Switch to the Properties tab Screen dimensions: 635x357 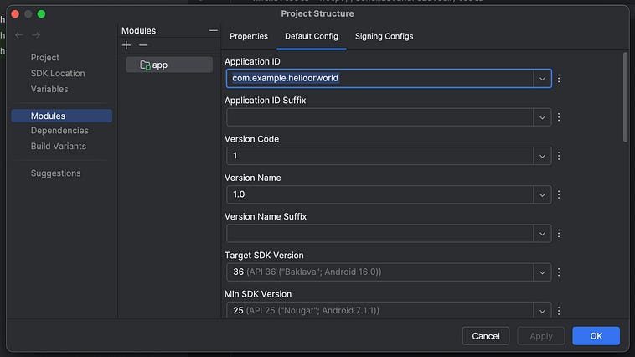pyautogui.click(x=249, y=37)
